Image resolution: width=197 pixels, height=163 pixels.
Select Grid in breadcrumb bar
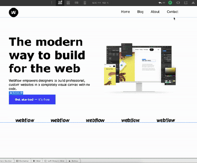(x=37, y=161)
